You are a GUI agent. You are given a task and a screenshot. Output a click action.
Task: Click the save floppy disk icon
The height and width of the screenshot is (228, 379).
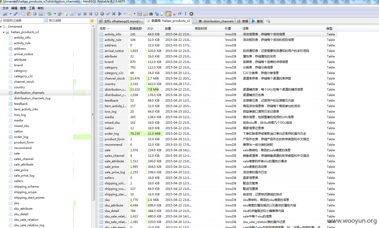[140, 14]
